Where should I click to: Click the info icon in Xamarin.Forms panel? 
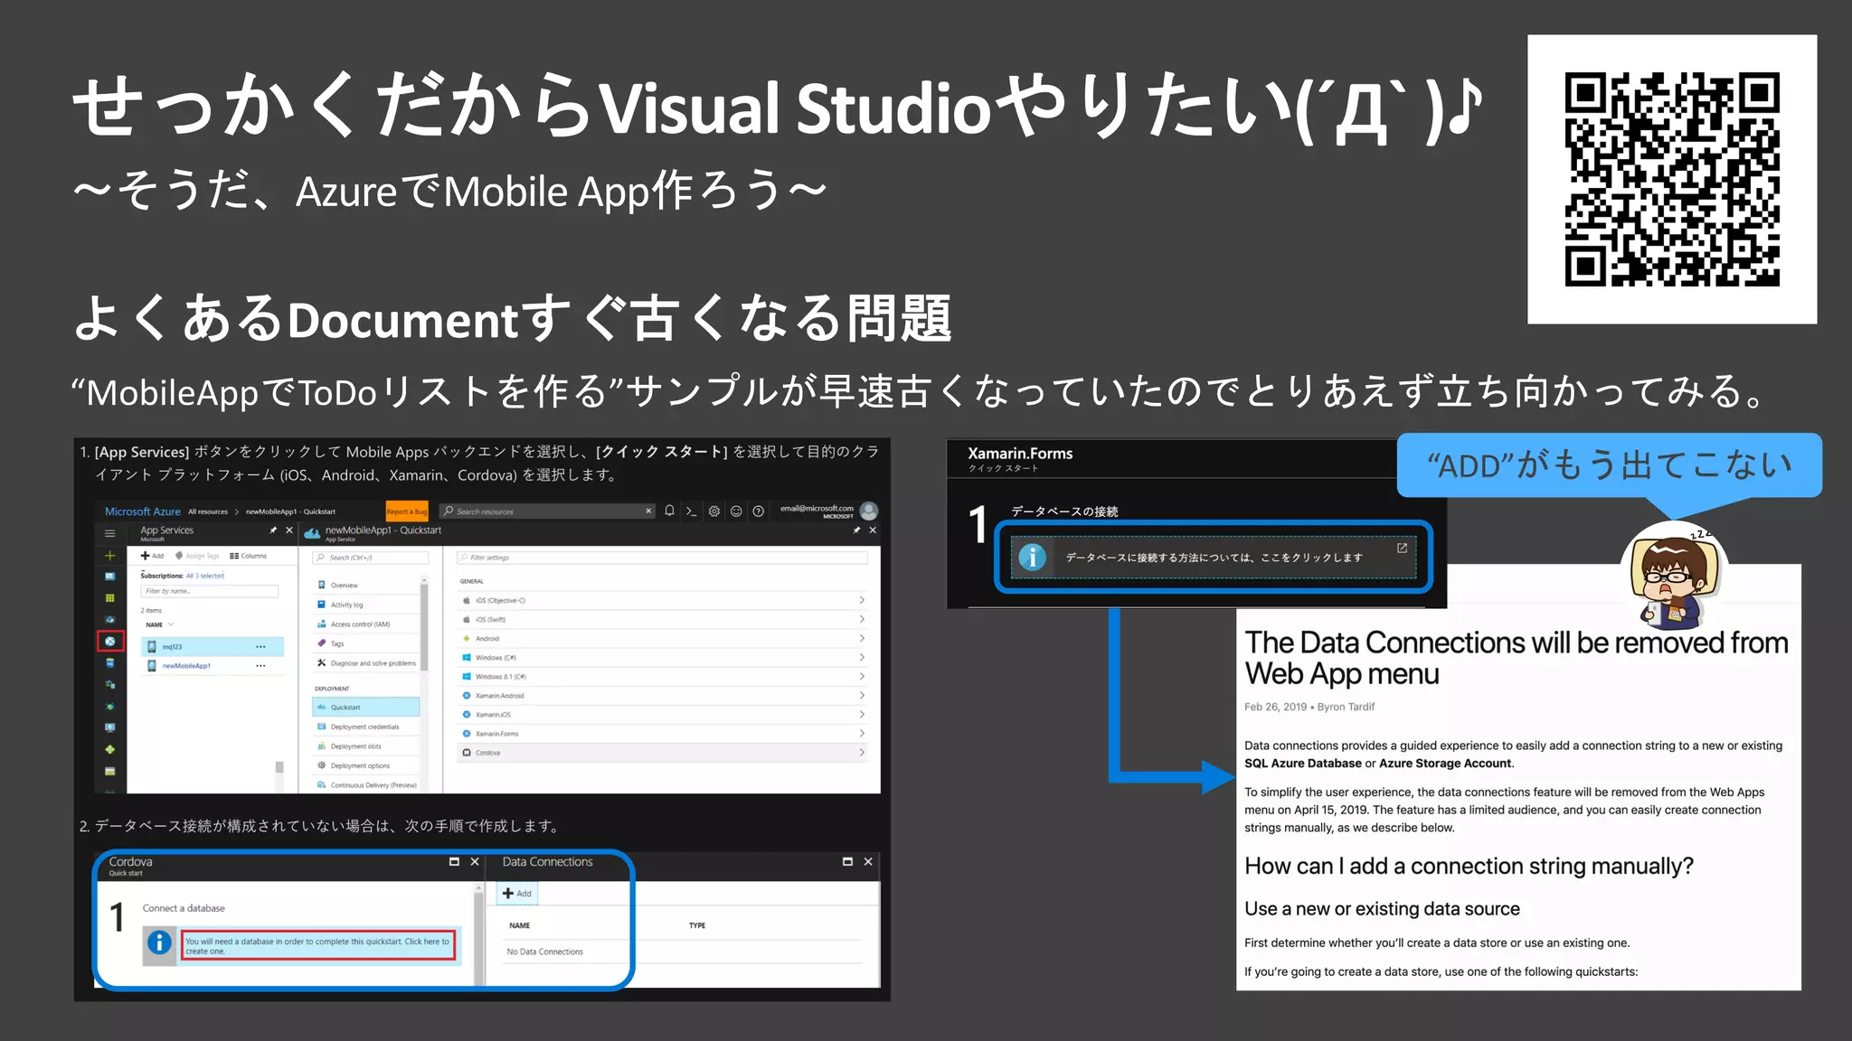[x=1032, y=557]
